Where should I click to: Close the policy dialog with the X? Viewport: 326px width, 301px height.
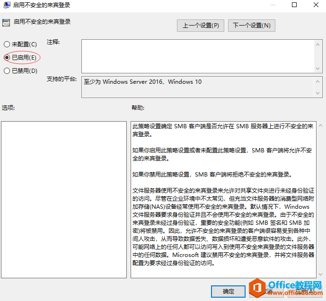click(x=316, y=5)
